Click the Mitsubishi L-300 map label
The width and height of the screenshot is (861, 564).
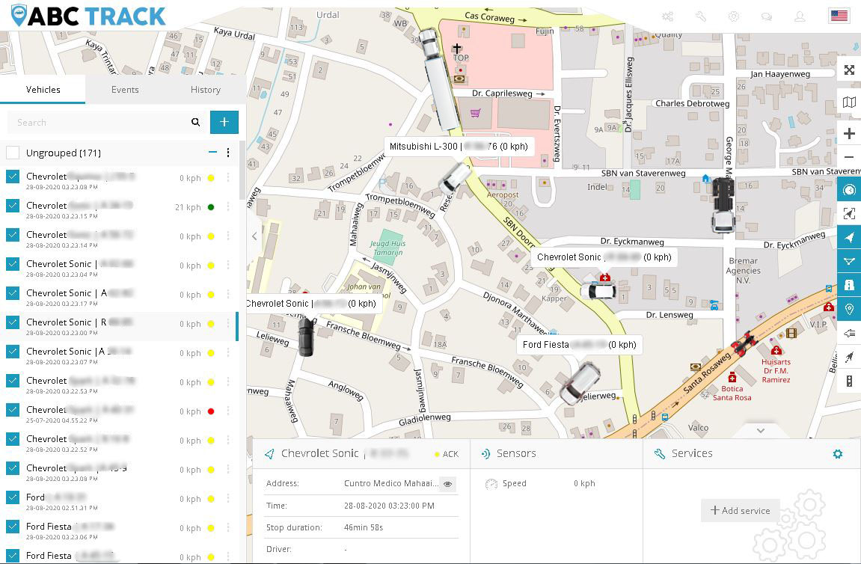pyautogui.click(x=459, y=147)
